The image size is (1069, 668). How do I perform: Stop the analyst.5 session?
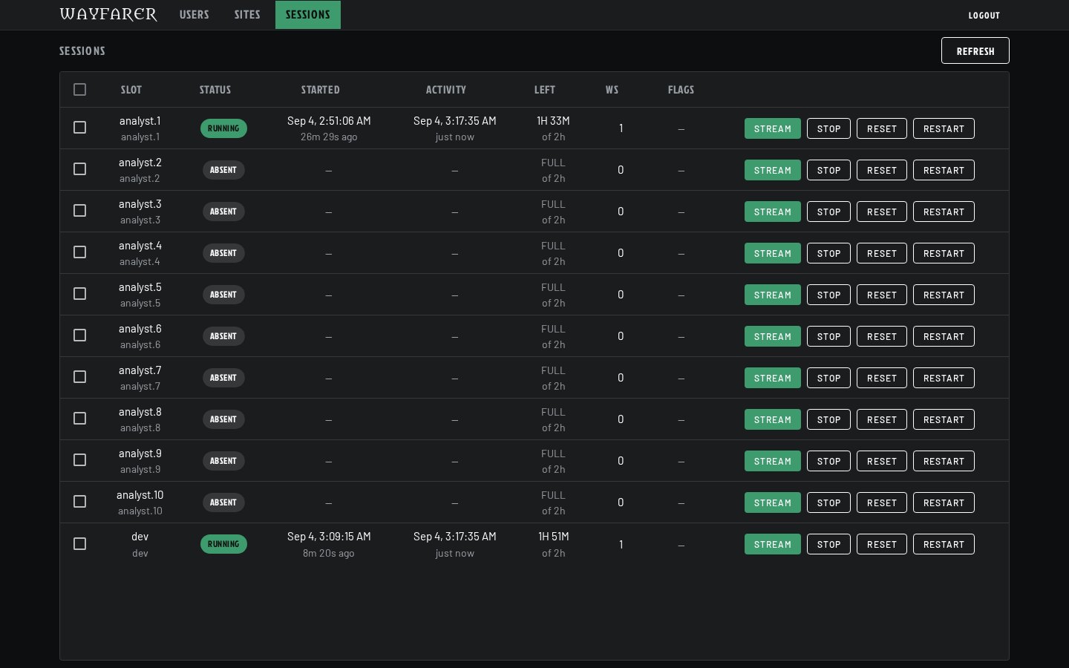point(828,295)
